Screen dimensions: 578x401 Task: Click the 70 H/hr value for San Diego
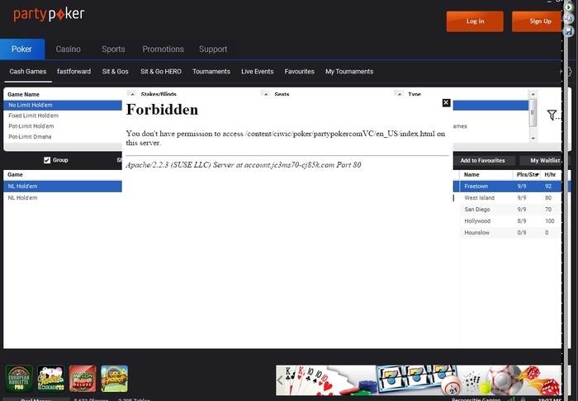(548, 210)
